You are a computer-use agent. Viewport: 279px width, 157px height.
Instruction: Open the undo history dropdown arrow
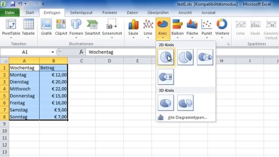point(25,4)
